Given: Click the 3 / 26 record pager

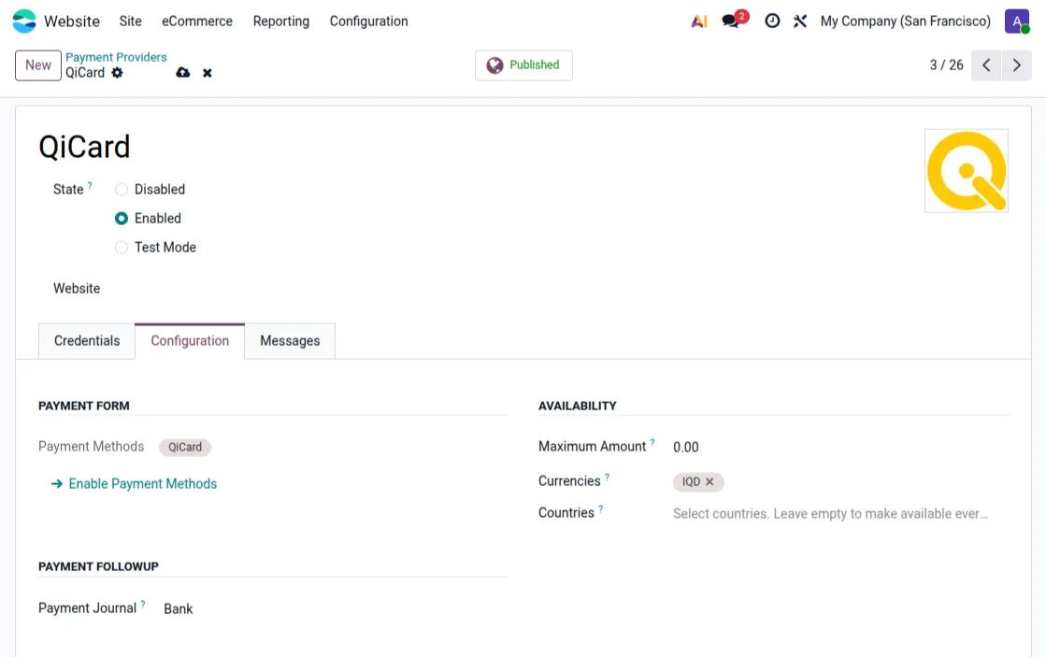Looking at the screenshot, I should (x=946, y=65).
